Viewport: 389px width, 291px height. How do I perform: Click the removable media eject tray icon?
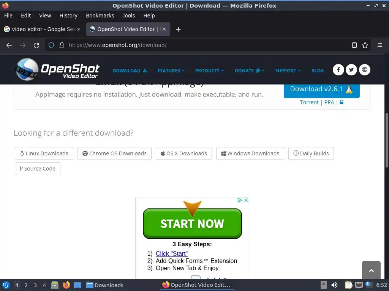click(x=324, y=285)
